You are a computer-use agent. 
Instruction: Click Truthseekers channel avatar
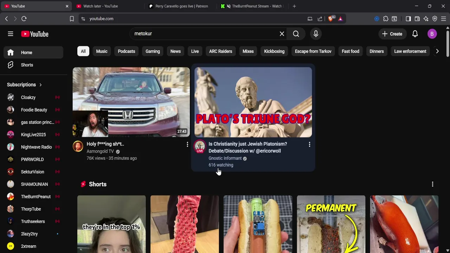11,221
